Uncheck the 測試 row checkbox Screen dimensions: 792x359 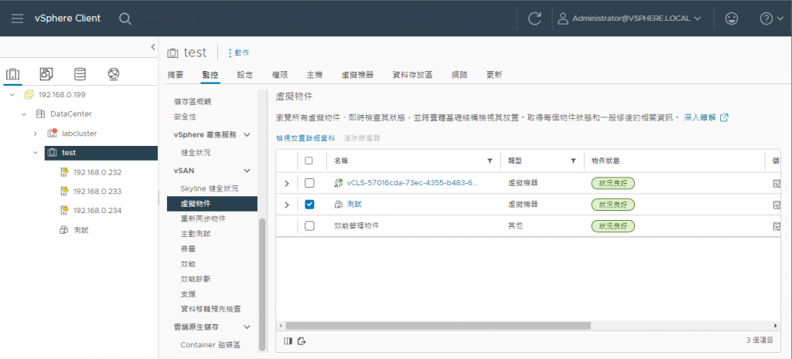[x=309, y=205]
